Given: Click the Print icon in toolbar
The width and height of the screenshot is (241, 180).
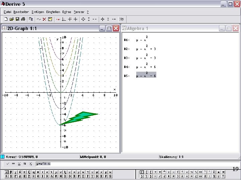Looking at the screenshot, I should click(23, 19).
